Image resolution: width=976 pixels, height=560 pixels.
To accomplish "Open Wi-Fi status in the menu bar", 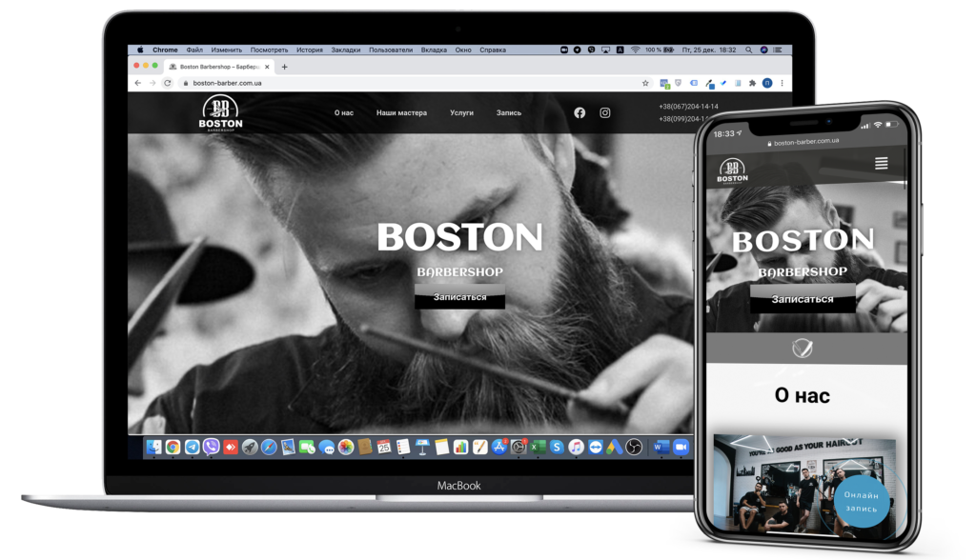I will coord(635,50).
